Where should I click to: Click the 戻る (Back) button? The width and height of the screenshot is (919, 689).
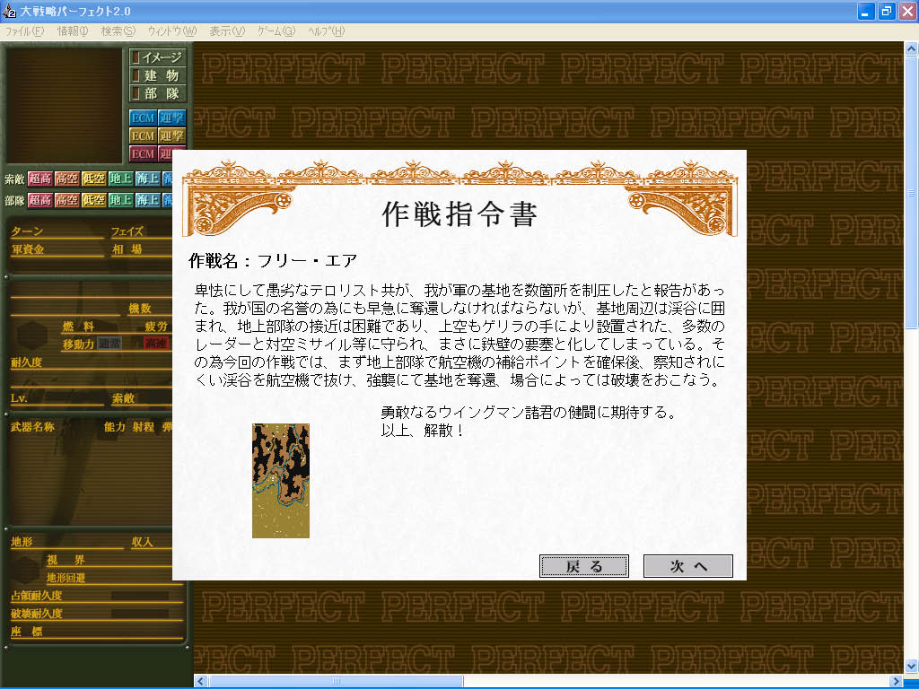[583, 566]
